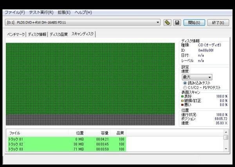The width and height of the screenshot is (235, 167).
Task: Open the ヘルプ(H) menu
Action: click(x=83, y=13)
